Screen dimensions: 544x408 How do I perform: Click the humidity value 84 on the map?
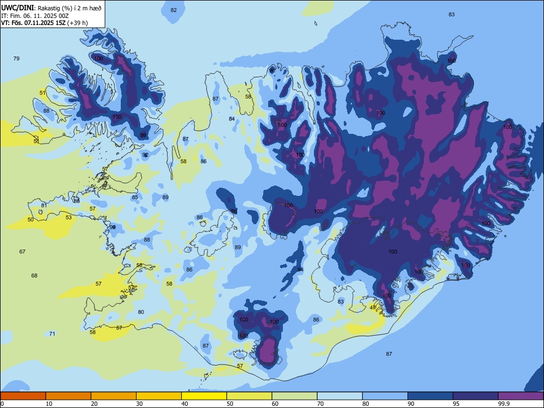point(232,119)
